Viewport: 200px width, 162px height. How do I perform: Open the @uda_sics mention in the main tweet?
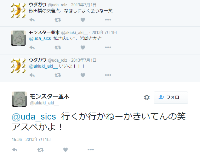click(x=34, y=116)
